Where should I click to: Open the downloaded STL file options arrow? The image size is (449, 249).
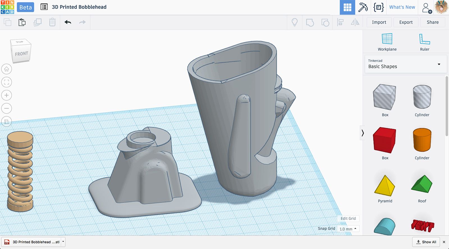[x=63, y=242]
